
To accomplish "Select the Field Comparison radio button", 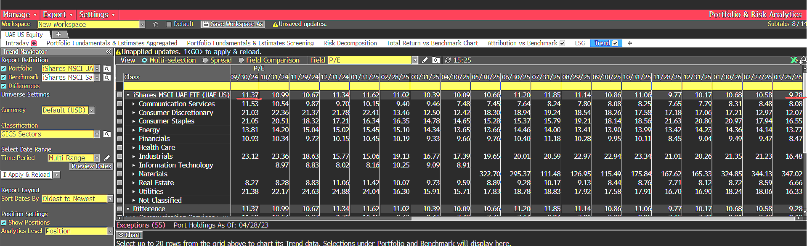I will pos(241,60).
